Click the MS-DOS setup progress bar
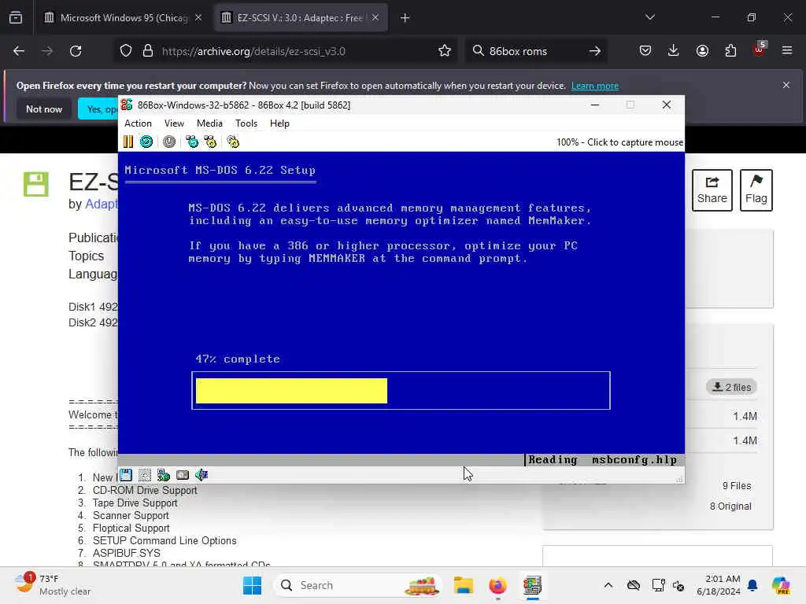 (401, 391)
